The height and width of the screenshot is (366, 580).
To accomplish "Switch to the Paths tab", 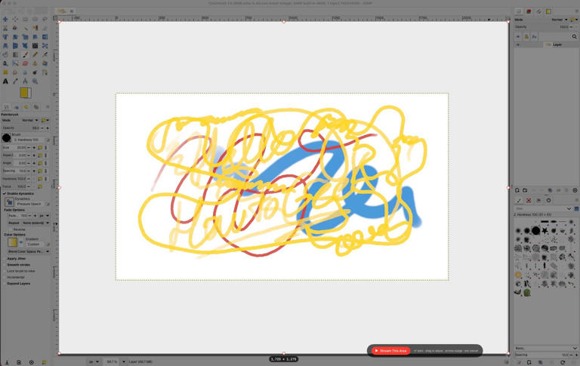I will [x=539, y=11].
